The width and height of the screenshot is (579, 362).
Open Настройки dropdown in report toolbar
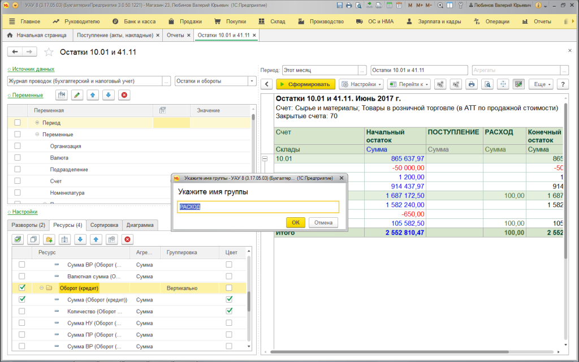click(361, 84)
